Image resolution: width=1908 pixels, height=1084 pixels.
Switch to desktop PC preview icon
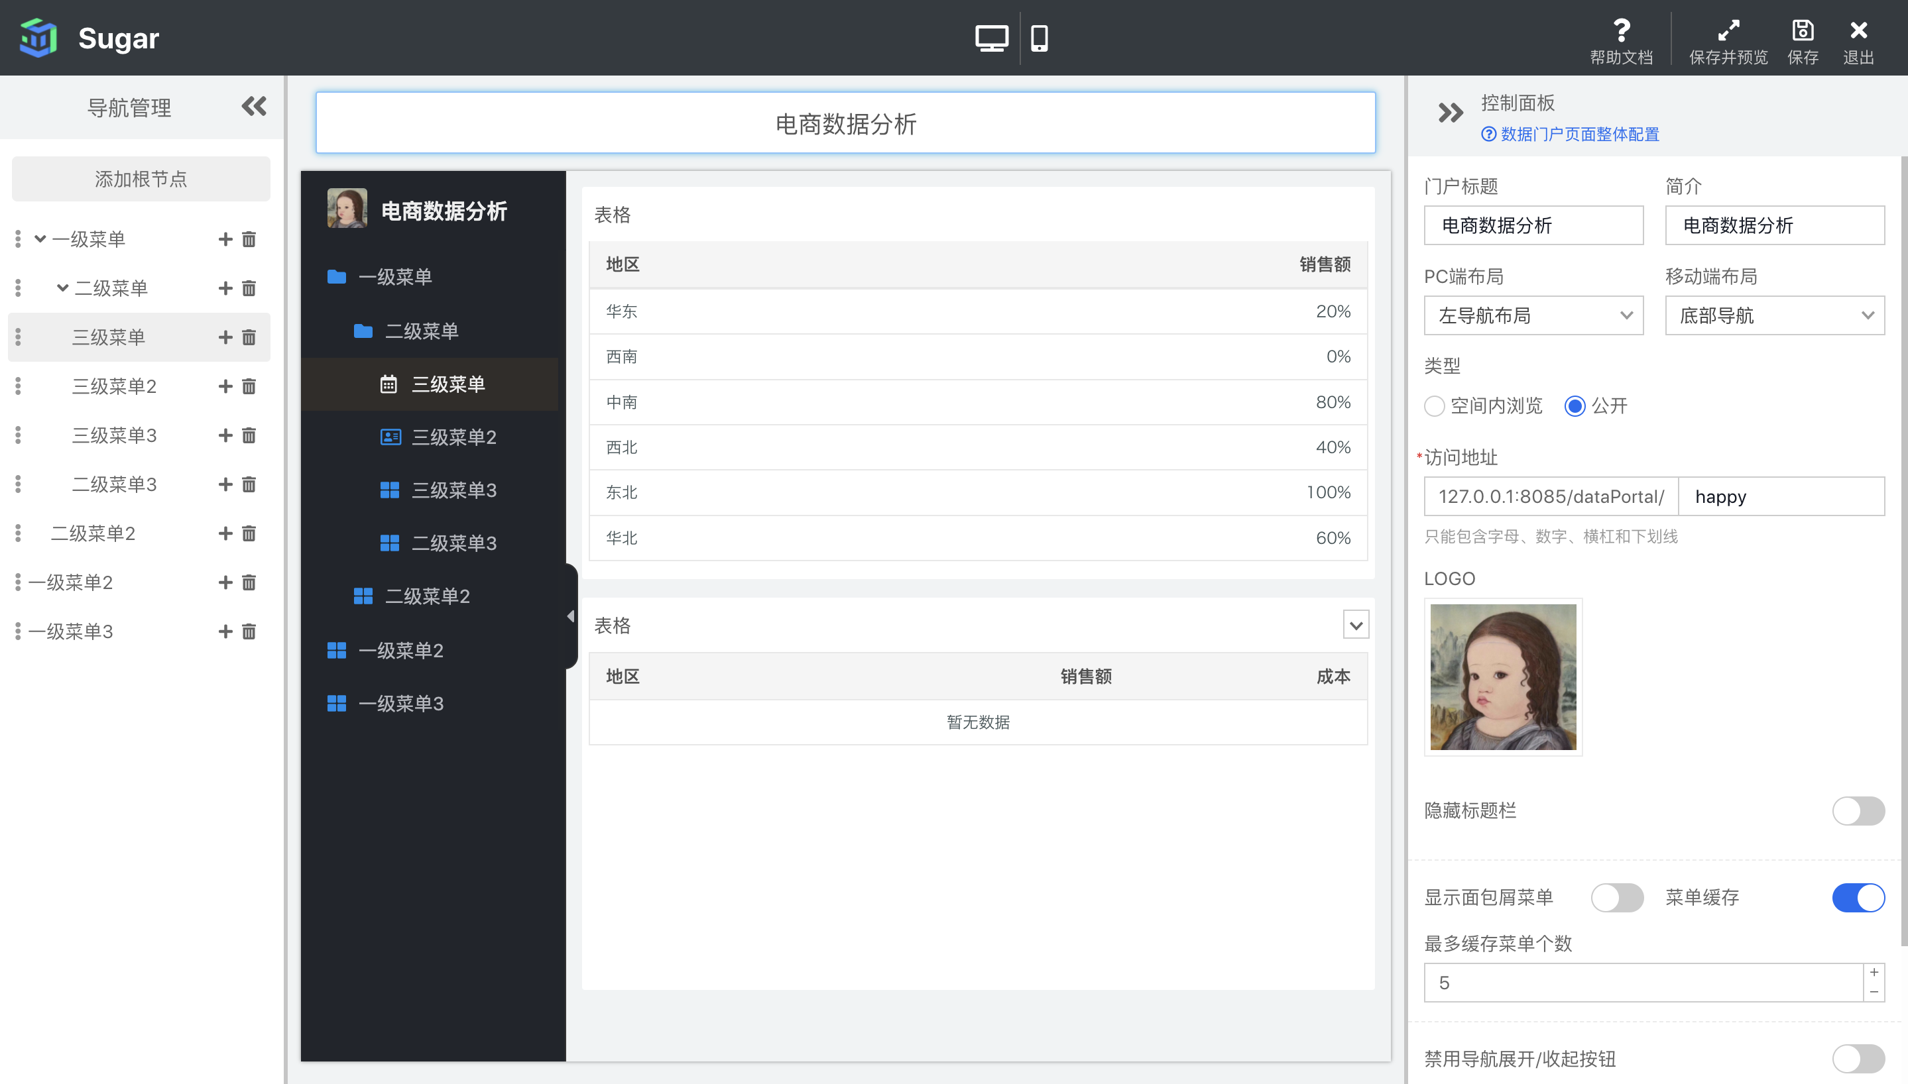point(991,38)
